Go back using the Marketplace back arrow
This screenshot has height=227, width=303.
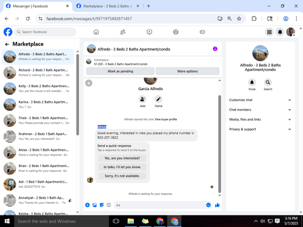point(7,44)
